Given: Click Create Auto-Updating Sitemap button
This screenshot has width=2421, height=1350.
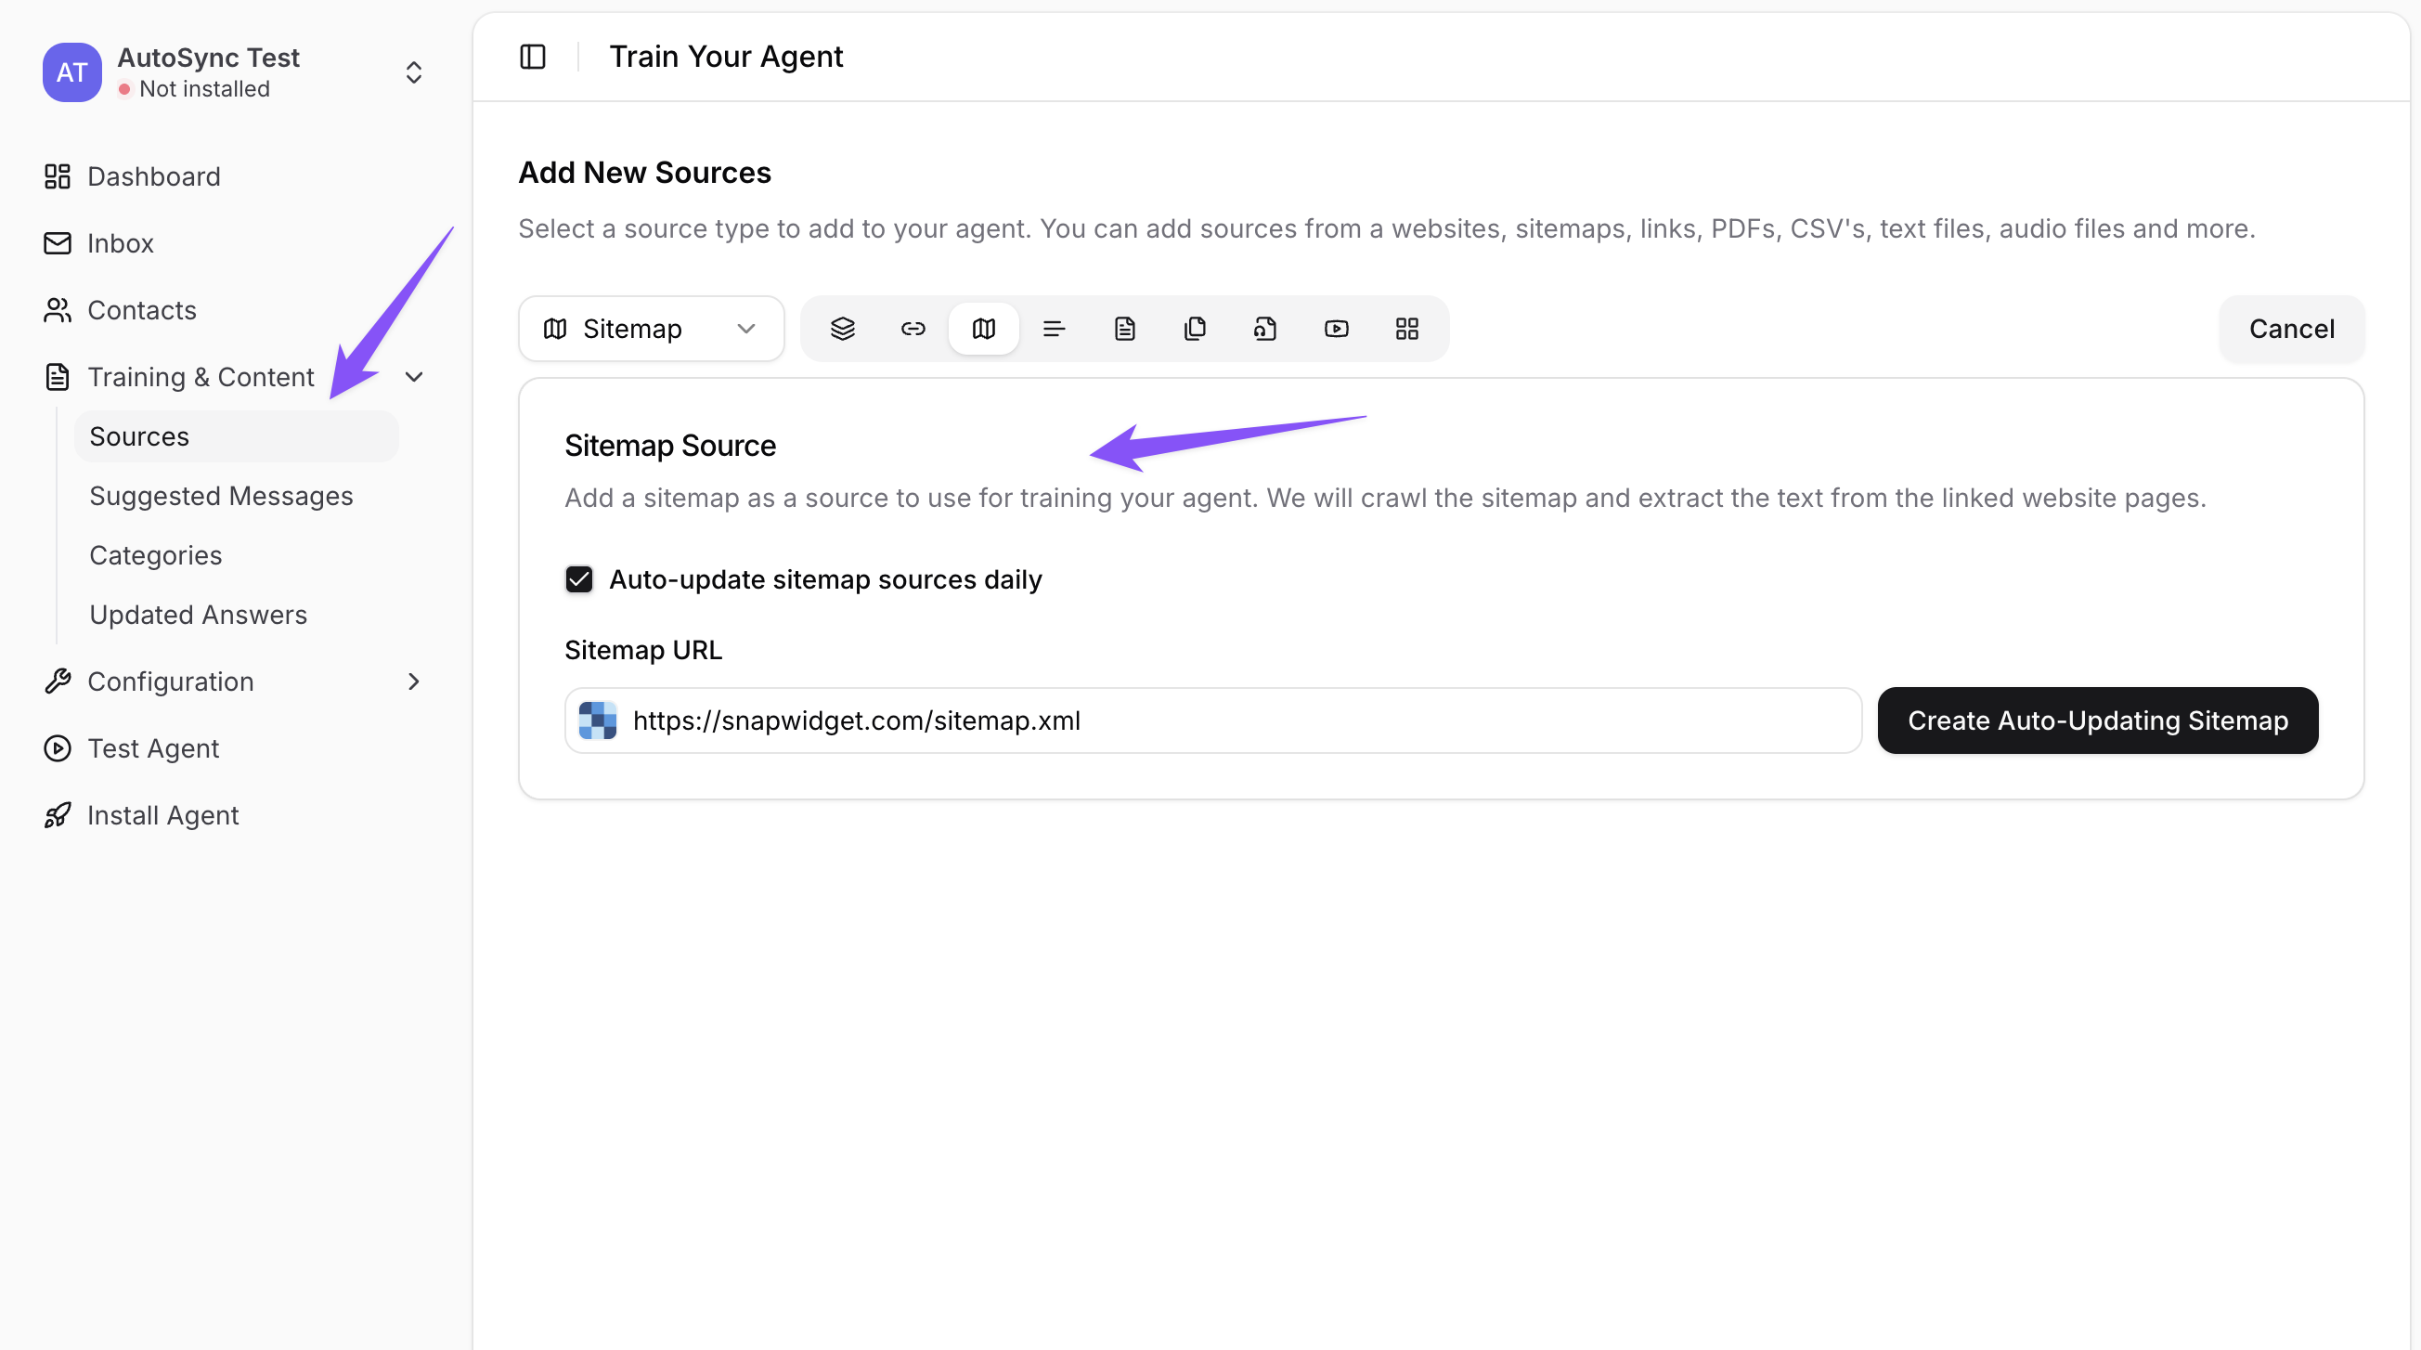Looking at the screenshot, I should coord(2097,720).
